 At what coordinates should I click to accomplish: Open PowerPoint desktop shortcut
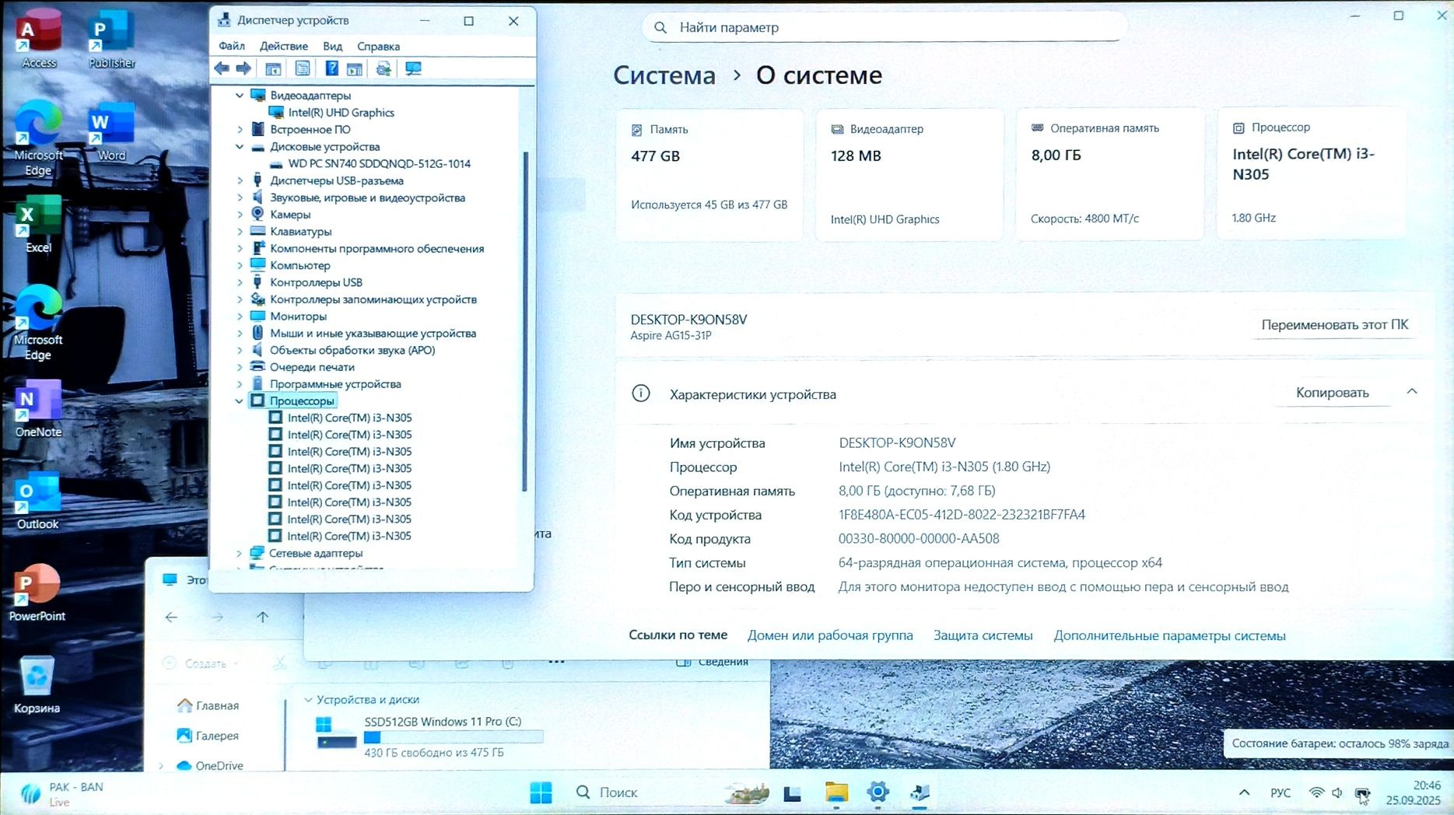37,593
